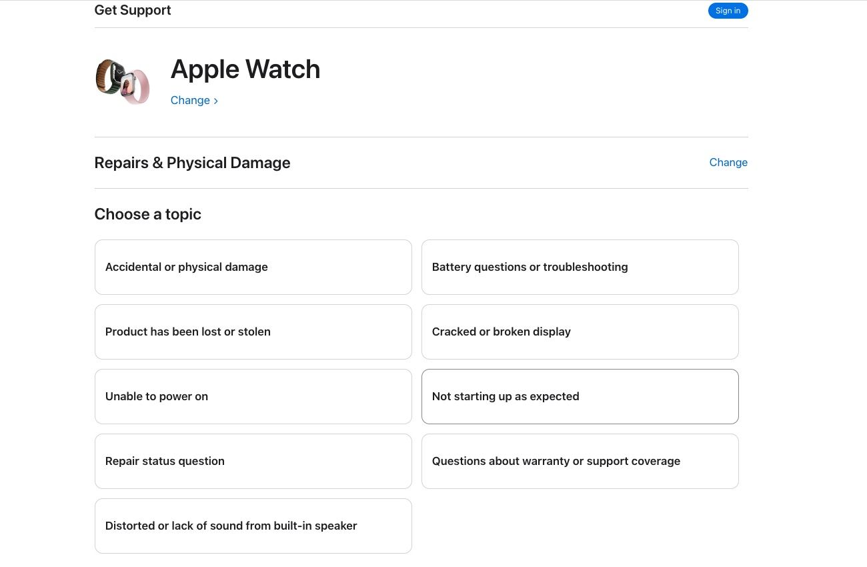Click the Apple Watch product thumbnail
867x567 pixels.
click(122, 81)
